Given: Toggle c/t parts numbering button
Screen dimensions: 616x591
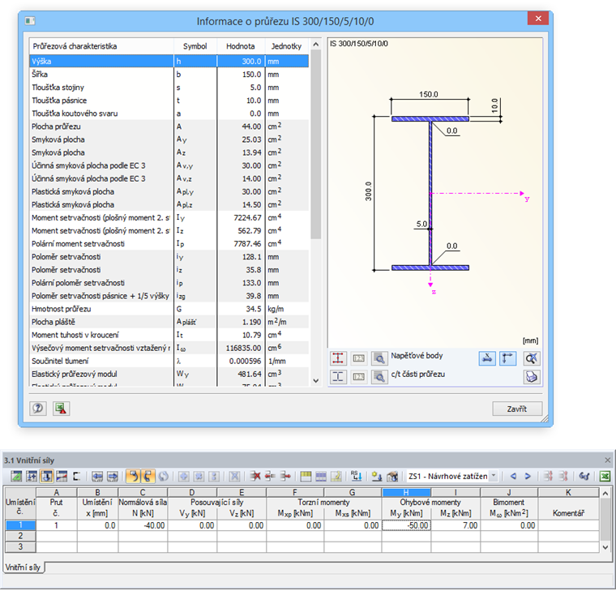Looking at the screenshot, I should (358, 376).
